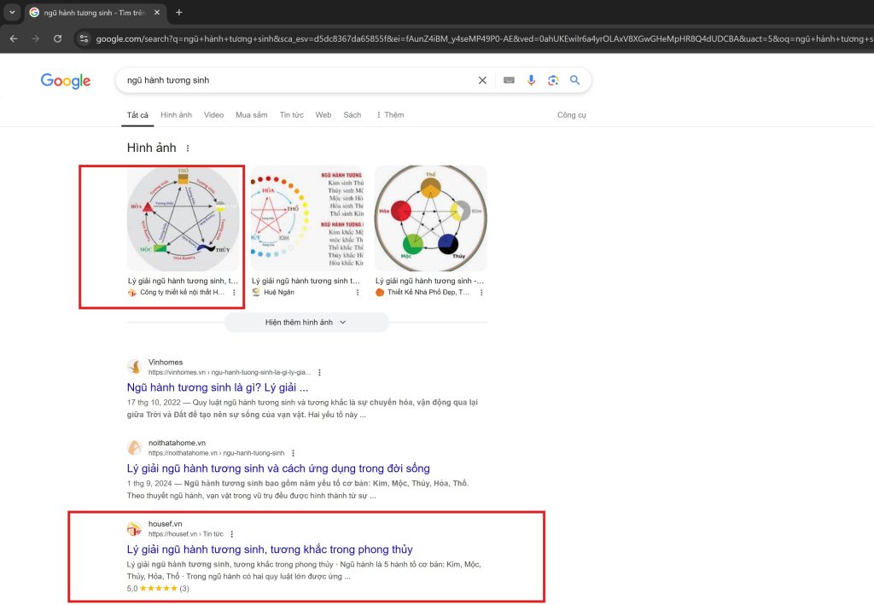This screenshot has height=605, width=874.
Task: Click the Google logo
Action: [65, 81]
